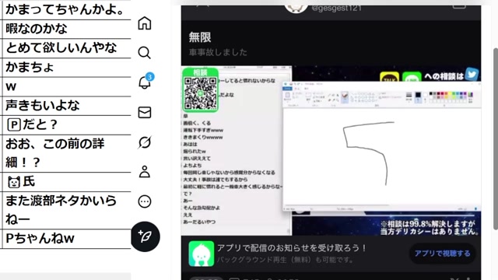Open the Messages envelope icon
Image resolution: width=498 pixels, height=280 pixels.
click(145, 112)
